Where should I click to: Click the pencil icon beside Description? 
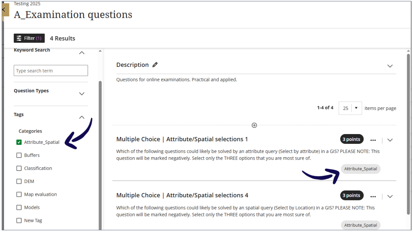(155, 65)
